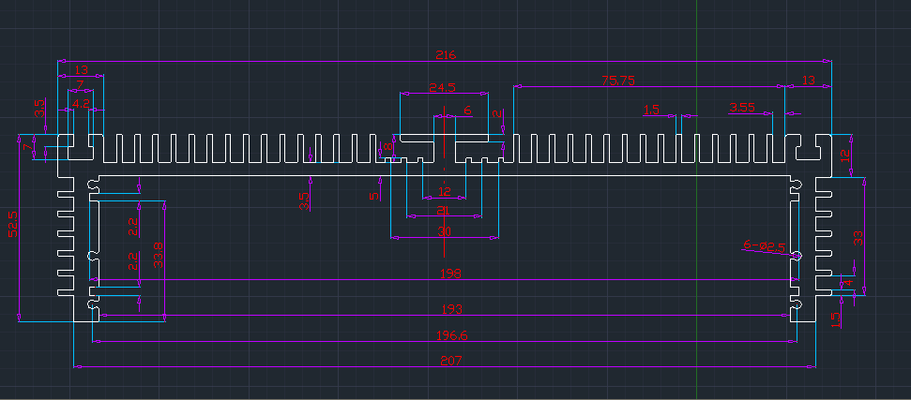Select the 13 dimension at top right
The height and width of the screenshot is (400, 911).
[x=808, y=81]
